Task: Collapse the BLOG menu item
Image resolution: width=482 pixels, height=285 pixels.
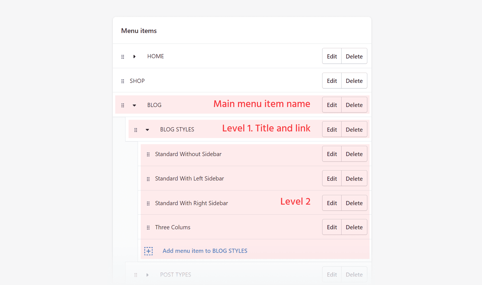Action: 134,105
